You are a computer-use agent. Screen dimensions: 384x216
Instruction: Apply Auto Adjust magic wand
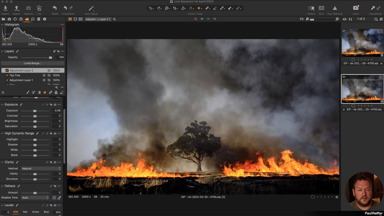point(91,8)
